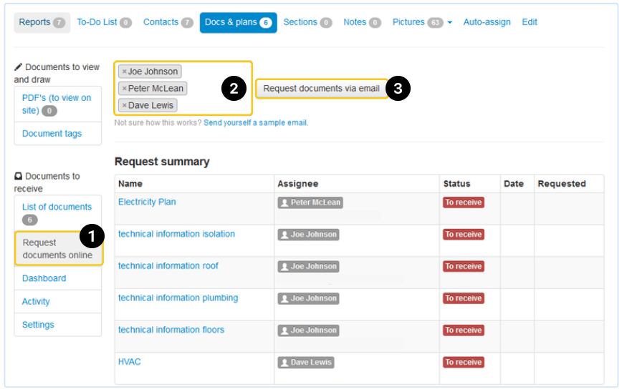622x392 pixels.
Task: Open the Contacts tab
Action: point(168,22)
